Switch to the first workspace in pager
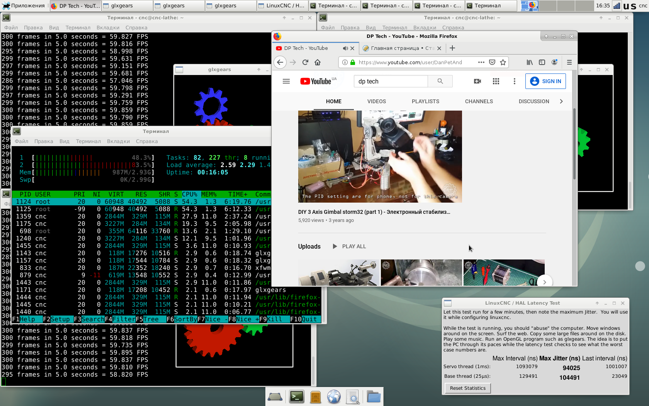The height and width of the screenshot is (406, 649). click(x=528, y=5)
